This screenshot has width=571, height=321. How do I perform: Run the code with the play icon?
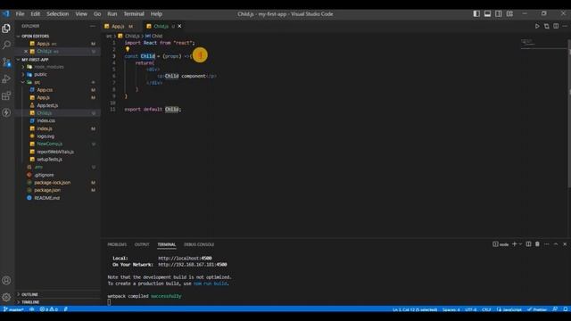(537, 26)
